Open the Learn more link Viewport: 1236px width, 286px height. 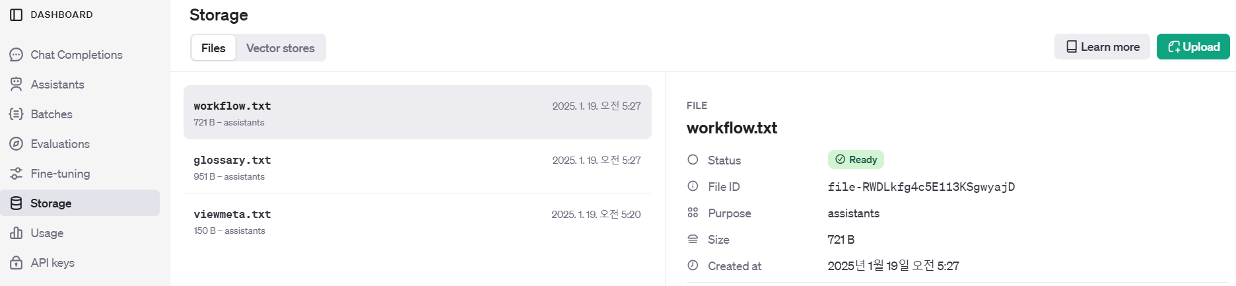(x=1102, y=47)
